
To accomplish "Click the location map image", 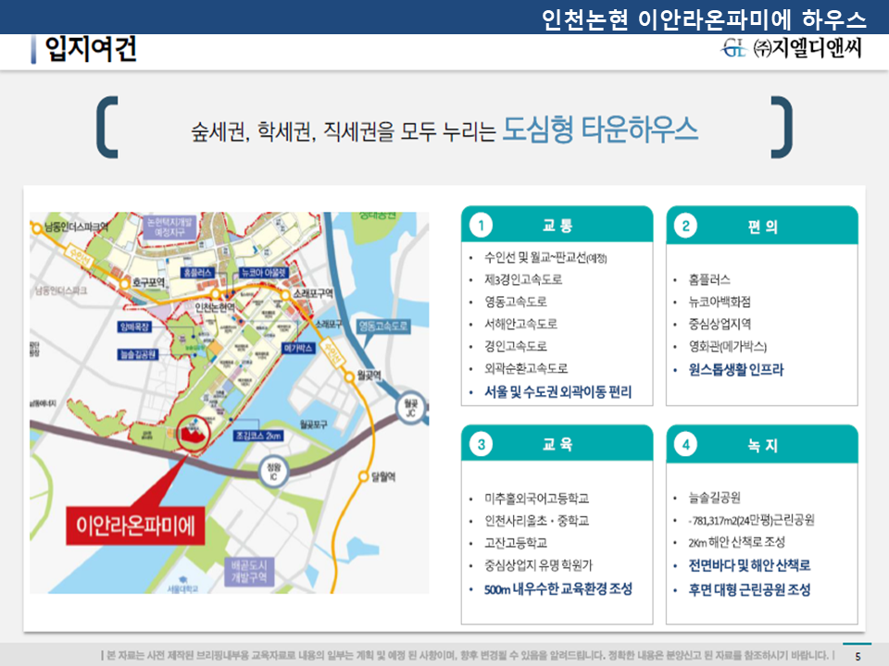I will pyautogui.click(x=229, y=402).
